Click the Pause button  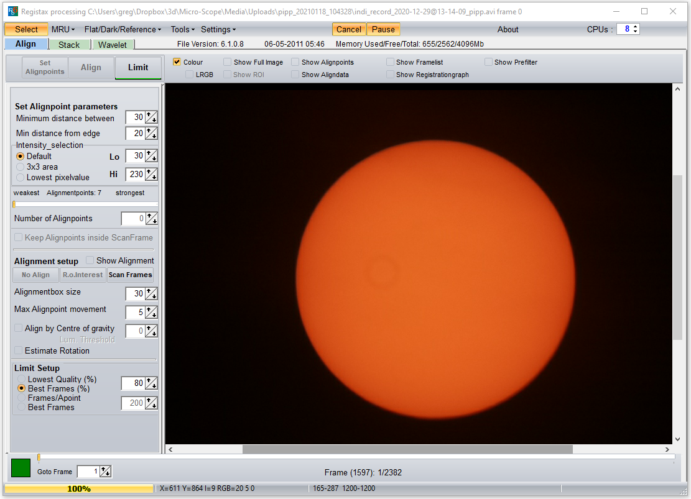383,29
